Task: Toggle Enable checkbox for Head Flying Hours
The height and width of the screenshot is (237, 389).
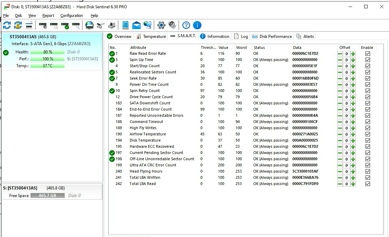Action: pyautogui.click(x=368, y=171)
